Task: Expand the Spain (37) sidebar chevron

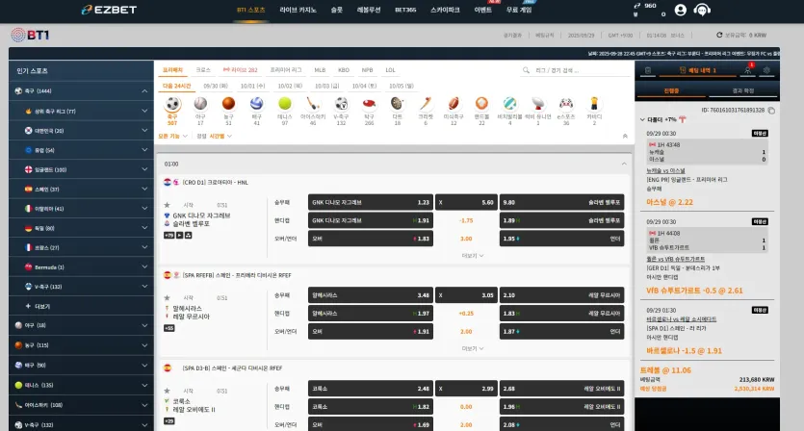Action: [x=144, y=190]
